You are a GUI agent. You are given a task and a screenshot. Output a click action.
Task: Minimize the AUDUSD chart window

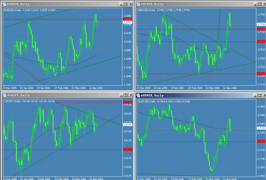pos(255,95)
